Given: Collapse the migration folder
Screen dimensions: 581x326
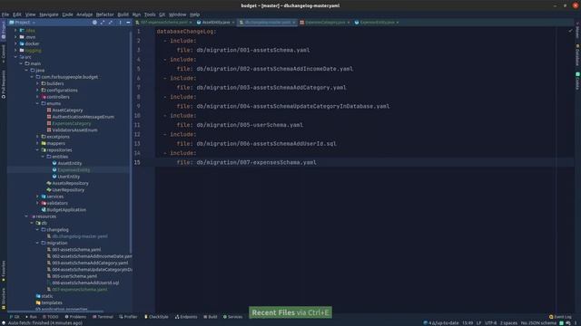Looking at the screenshot, I should tap(37, 243).
